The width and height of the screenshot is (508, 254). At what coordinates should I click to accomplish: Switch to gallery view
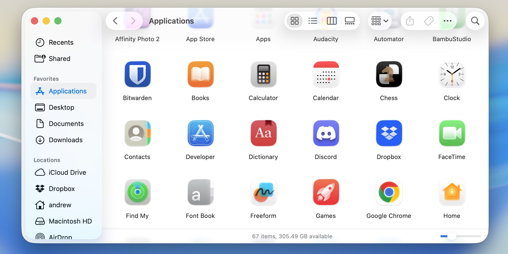click(x=350, y=21)
